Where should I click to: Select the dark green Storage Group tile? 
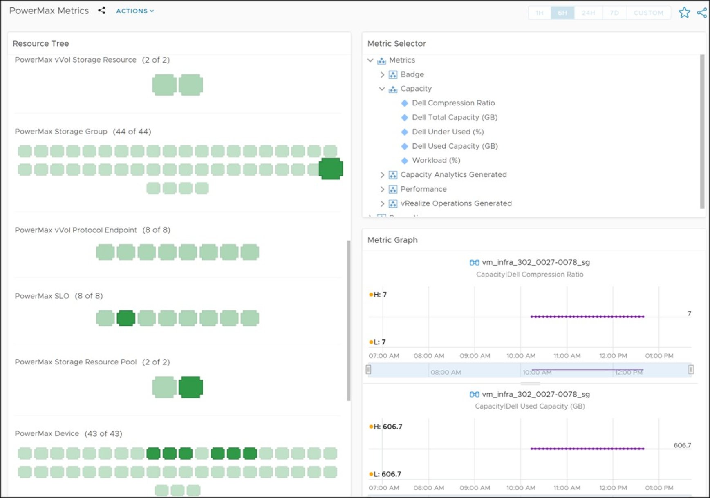pos(331,169)
